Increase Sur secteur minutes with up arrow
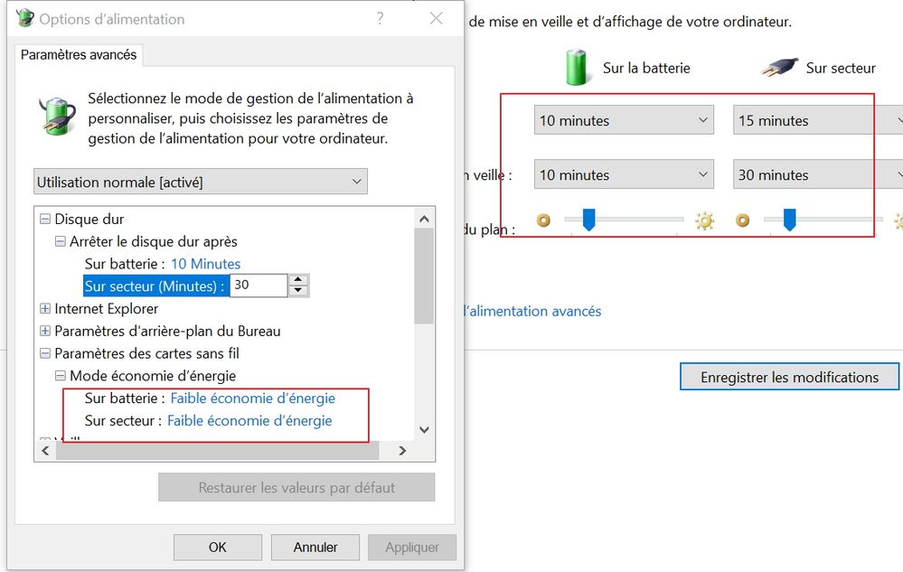 click(x=299, y=280)
